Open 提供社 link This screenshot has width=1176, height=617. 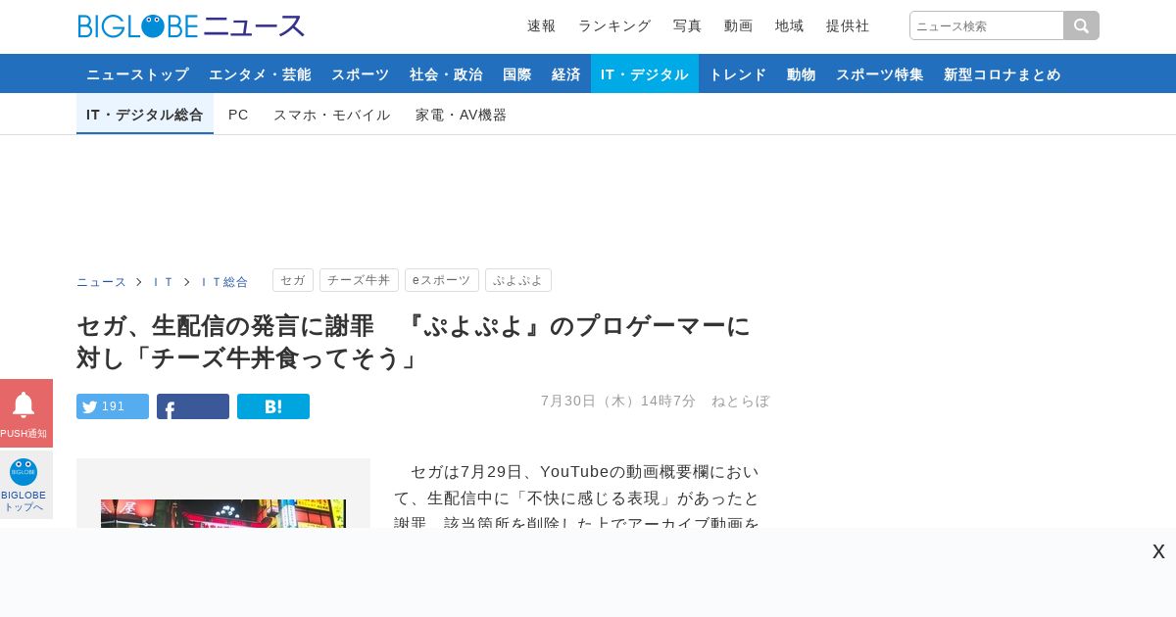coord(848,25)
